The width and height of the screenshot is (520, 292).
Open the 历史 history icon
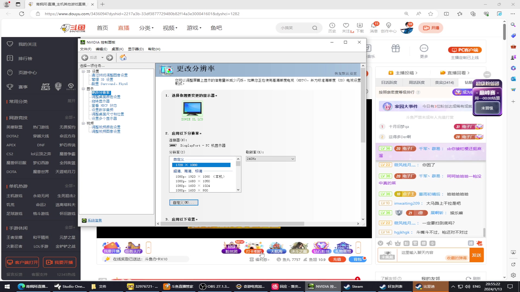pyautogui.click(x=332, y=28)
